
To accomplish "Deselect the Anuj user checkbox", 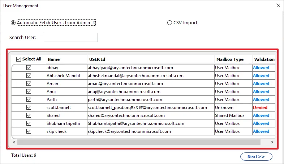I will [29, 92].
